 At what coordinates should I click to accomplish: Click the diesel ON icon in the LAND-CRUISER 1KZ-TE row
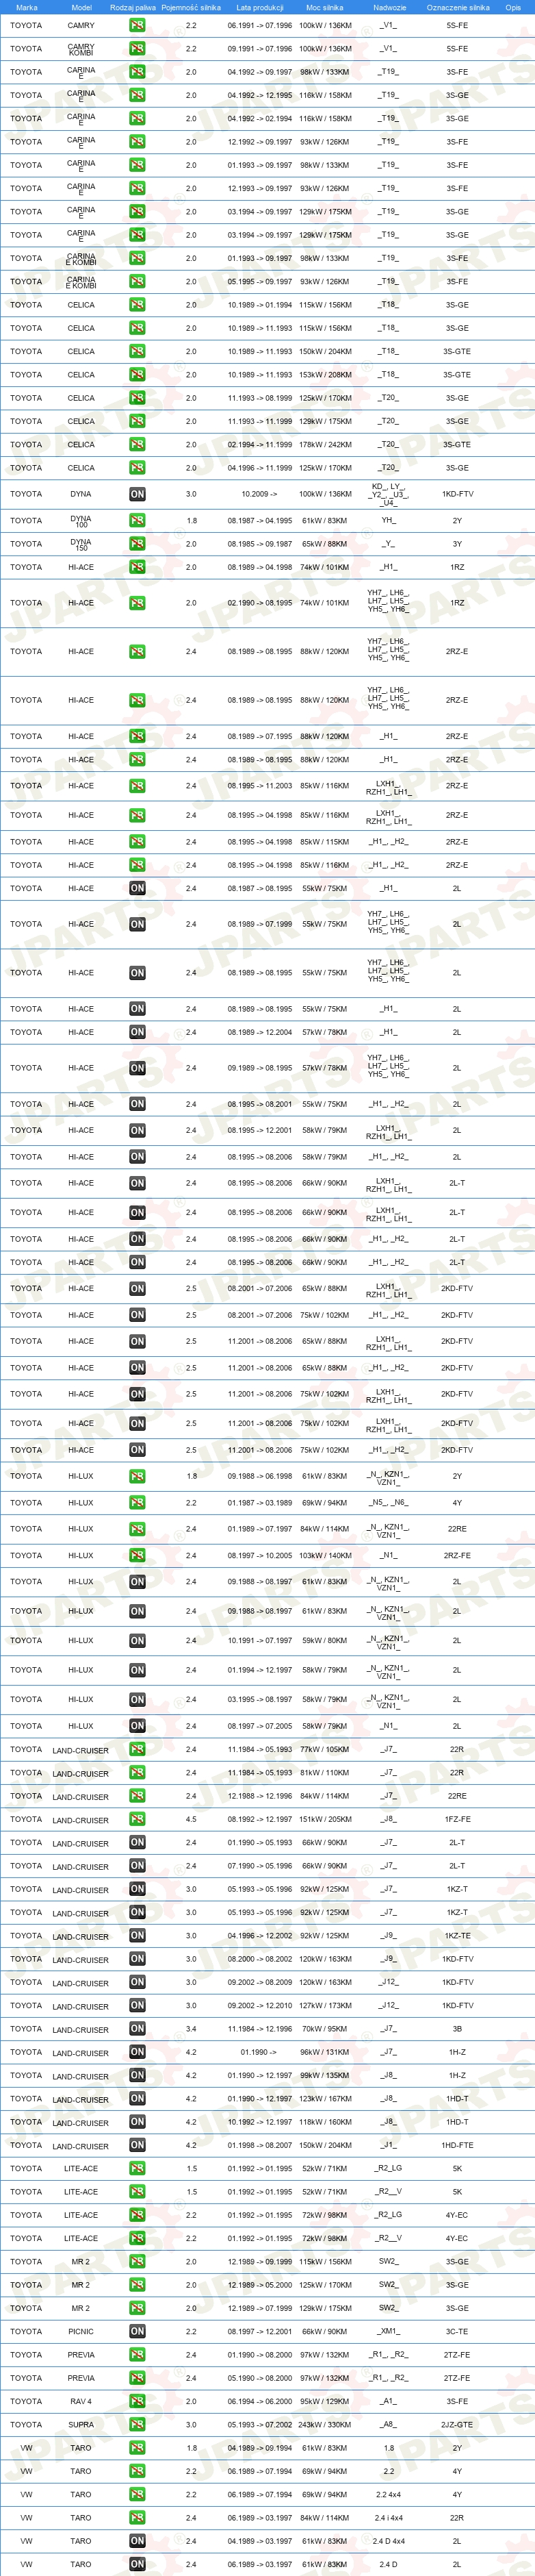[137, 1936]
